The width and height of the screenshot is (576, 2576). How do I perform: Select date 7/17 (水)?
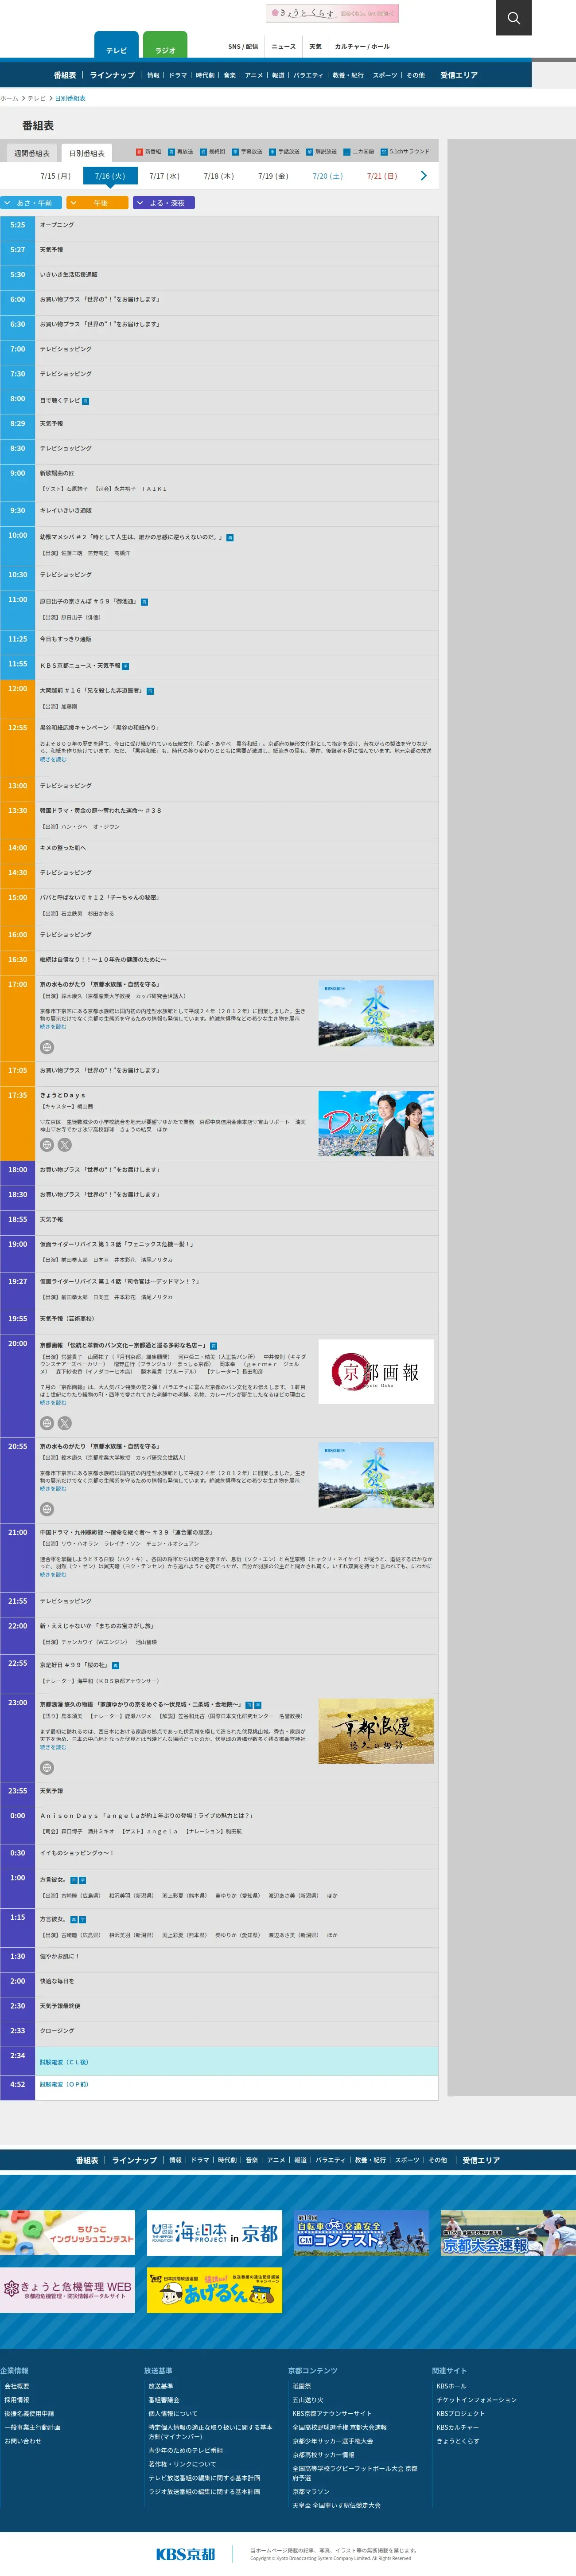pos(164,176)
